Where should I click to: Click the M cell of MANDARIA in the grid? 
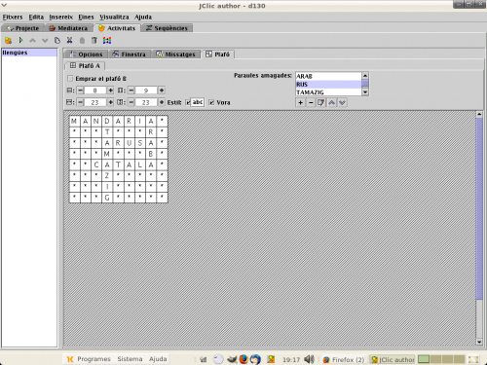click(x=74, y=122)
